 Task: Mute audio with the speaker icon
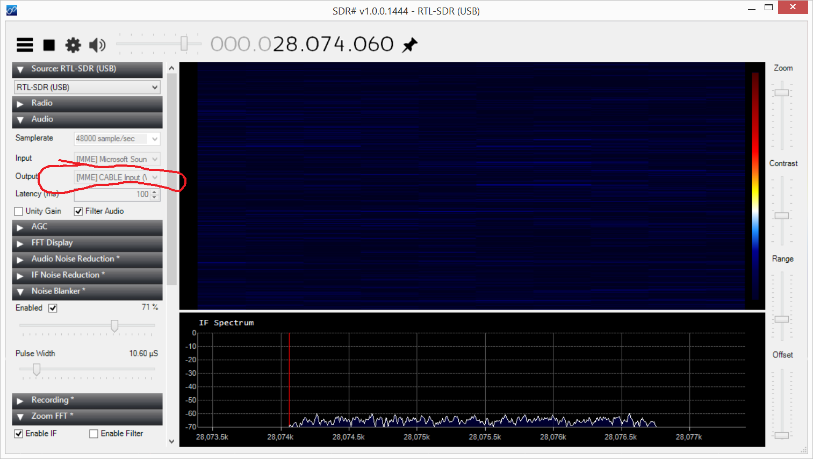click(x=97, y=45)
